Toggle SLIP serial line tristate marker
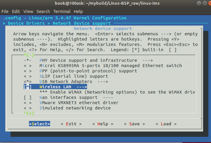Screen dimensions: 211x143 pyautogui.click(x=28, y=76)
